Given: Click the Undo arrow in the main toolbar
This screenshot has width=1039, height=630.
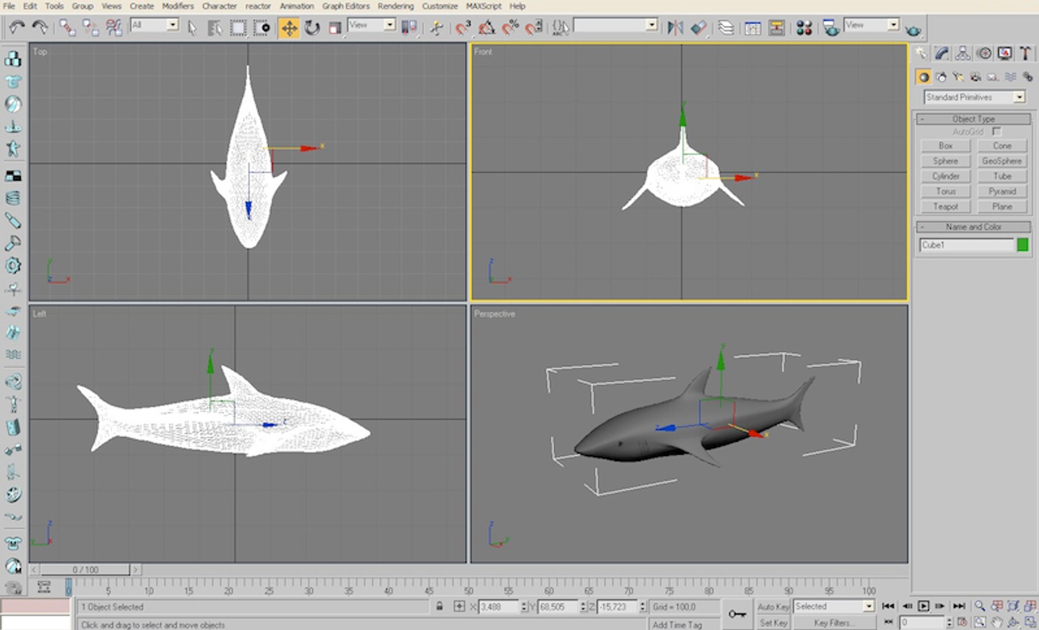Looking at the screenshot, I should point(17,27).
